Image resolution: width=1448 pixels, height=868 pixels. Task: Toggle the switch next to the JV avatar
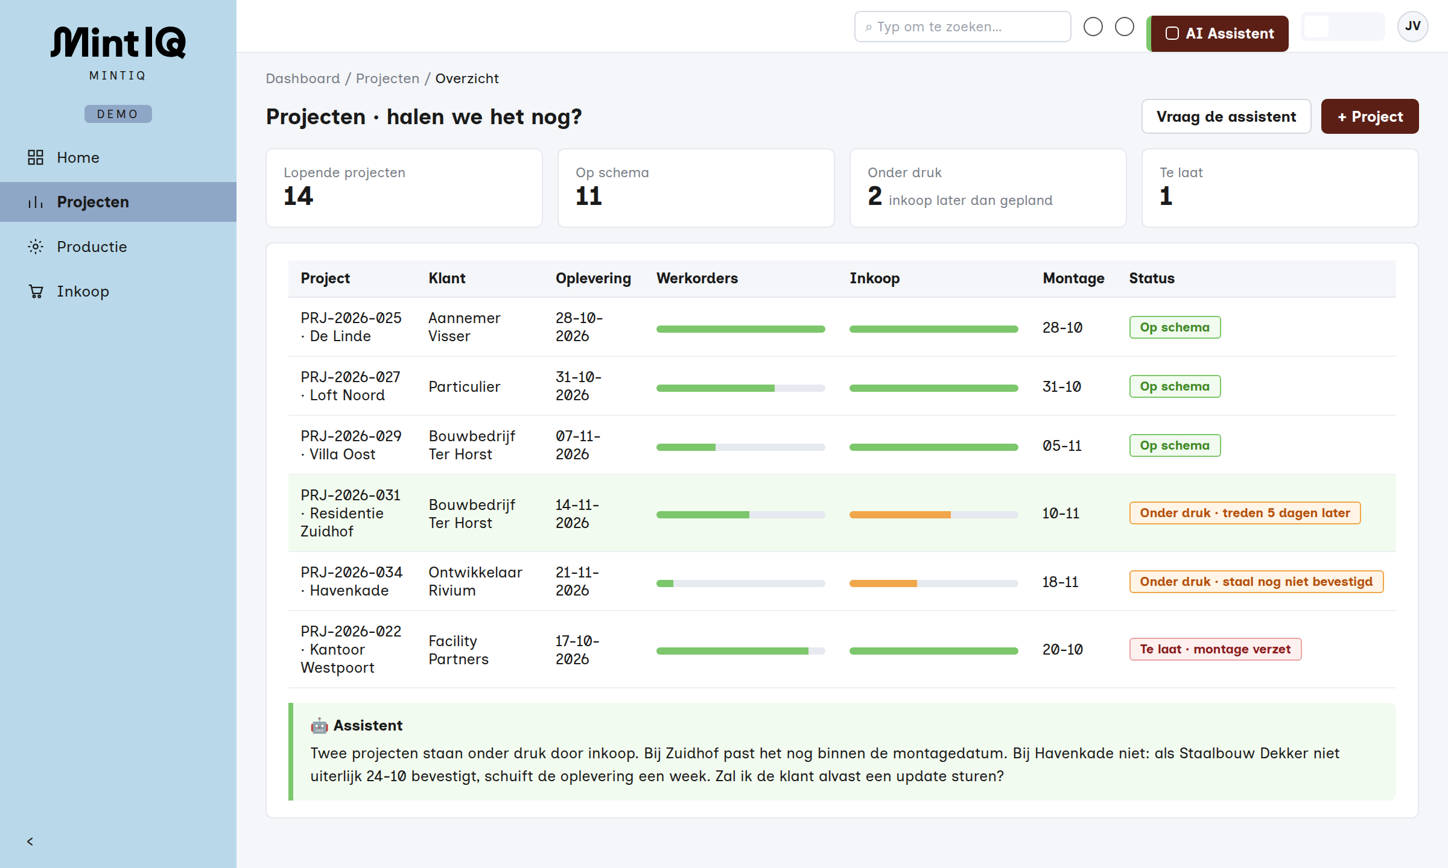[x=1342, y=27]
